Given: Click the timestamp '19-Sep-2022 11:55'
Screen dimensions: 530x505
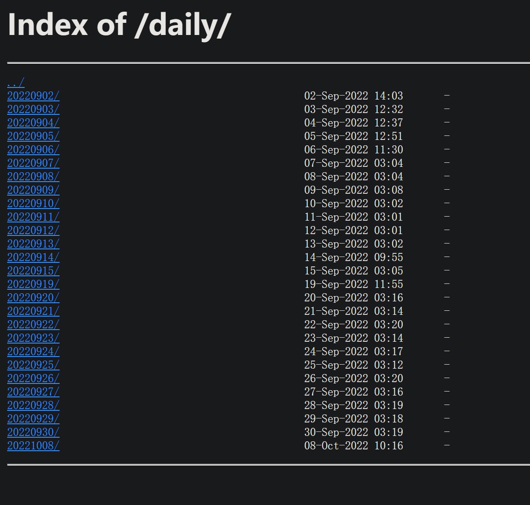Looking at the screenshot, I should click(x=353, y=284).
